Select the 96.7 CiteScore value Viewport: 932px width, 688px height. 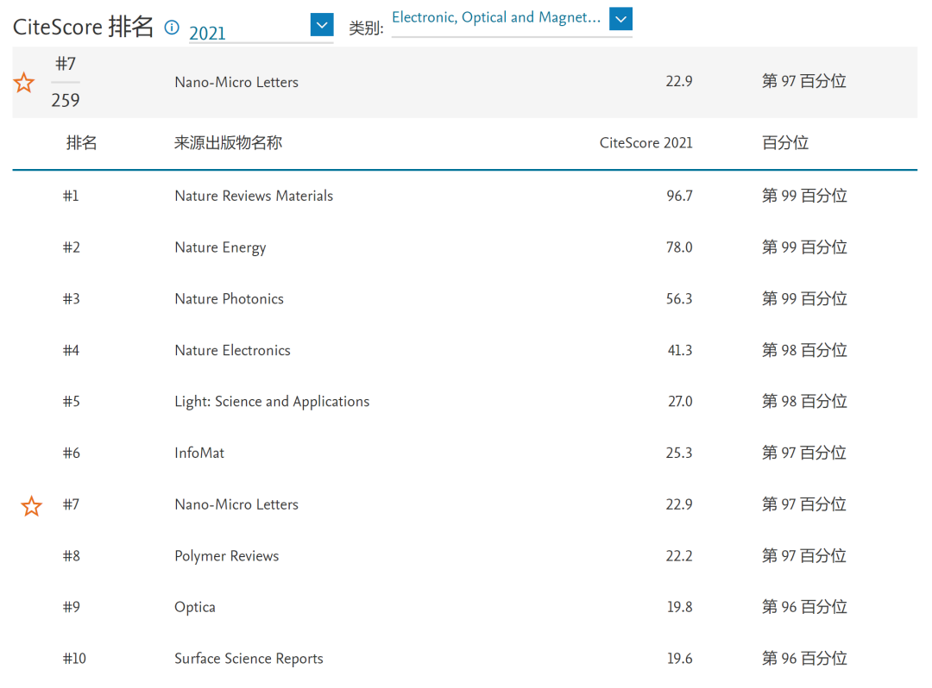tap(679, 196)
